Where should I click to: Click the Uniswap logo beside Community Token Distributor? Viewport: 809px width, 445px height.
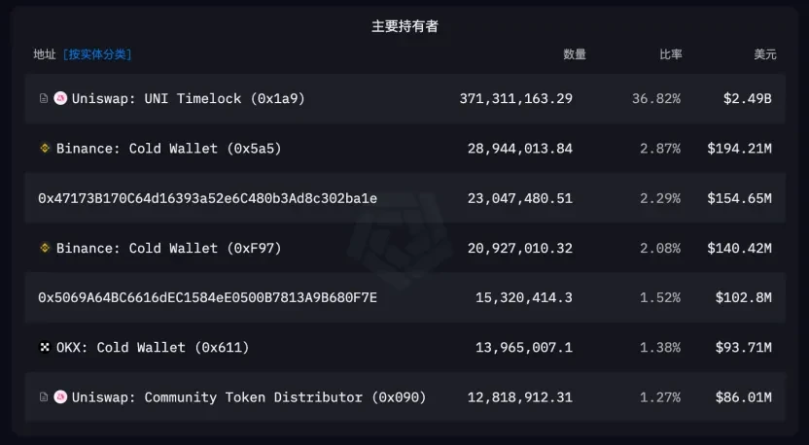(59, 396)
